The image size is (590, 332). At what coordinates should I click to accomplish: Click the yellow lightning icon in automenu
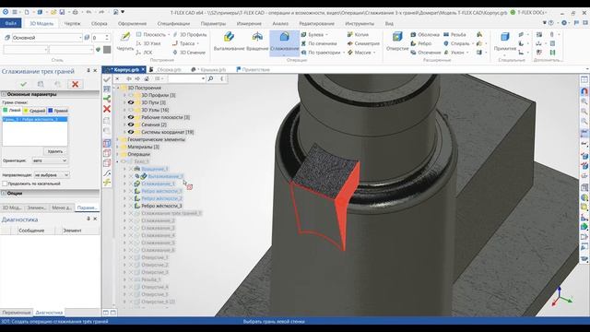[107, 183]
